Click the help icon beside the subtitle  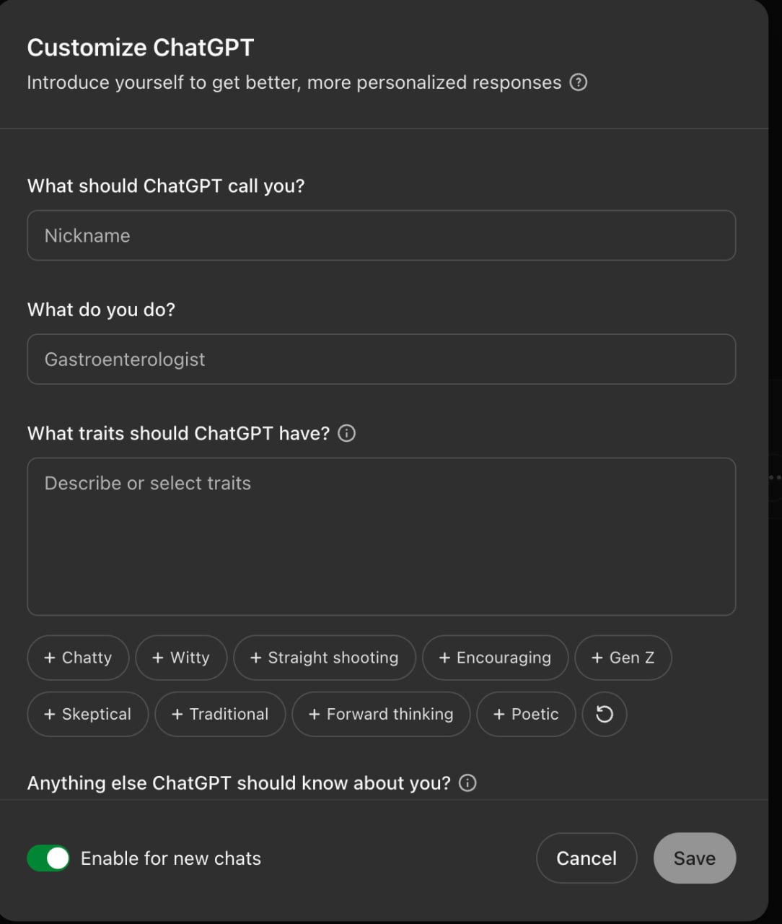pos(578,82)
